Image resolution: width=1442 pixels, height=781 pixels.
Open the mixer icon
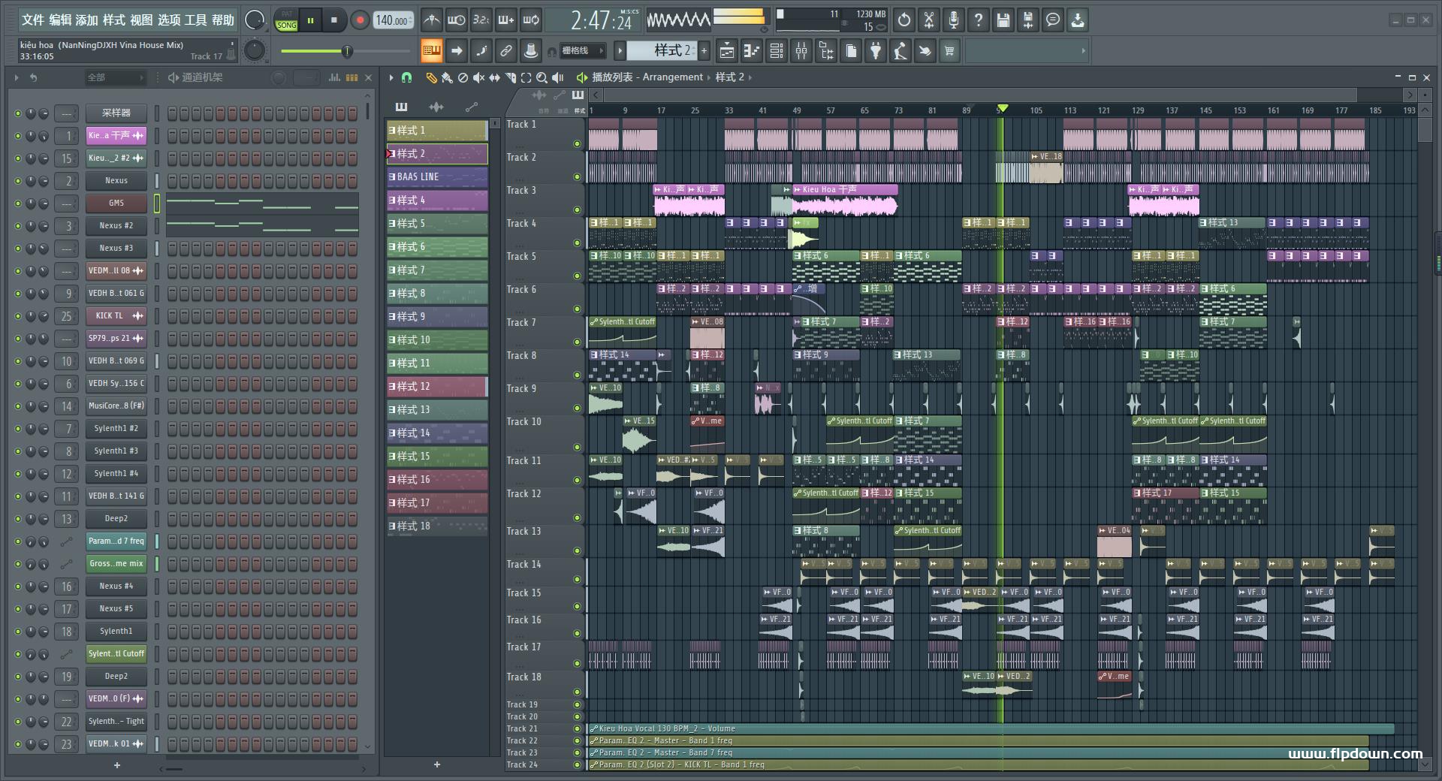[801, 51]
